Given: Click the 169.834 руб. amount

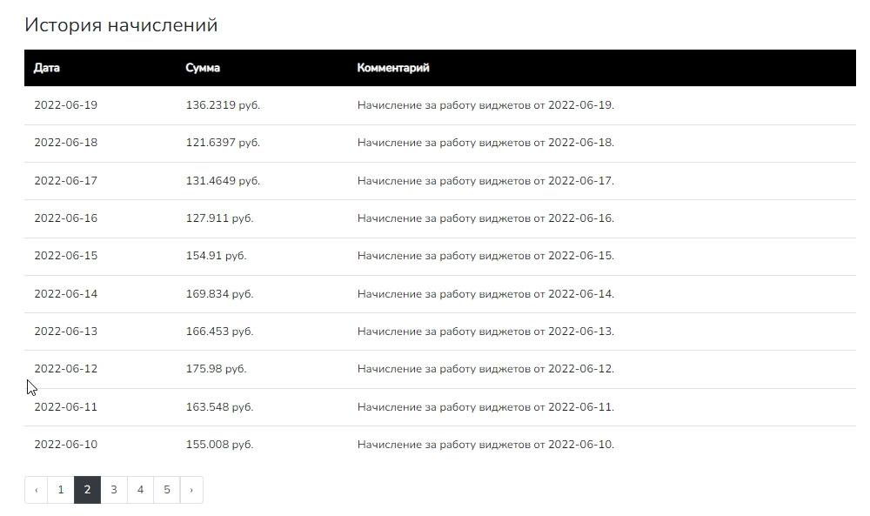Looking at the screenshot, I should pos(219,293).
